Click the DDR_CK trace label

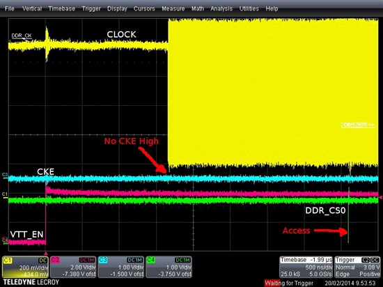[22, 36]
